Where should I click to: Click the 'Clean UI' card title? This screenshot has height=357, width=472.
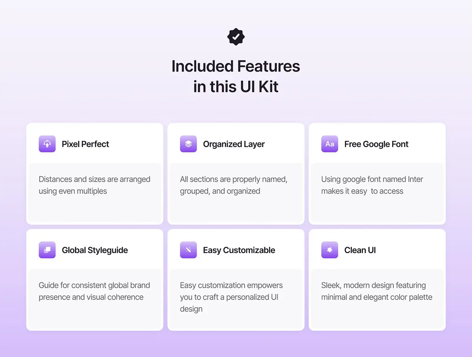click(x=360, y=250)
